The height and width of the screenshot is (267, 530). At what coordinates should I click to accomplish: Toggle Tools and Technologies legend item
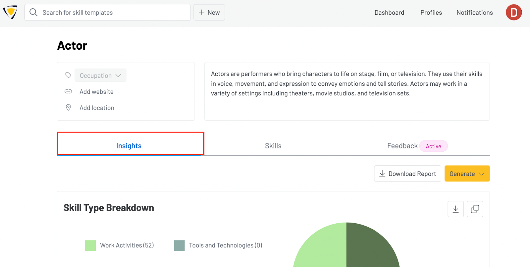218,245
